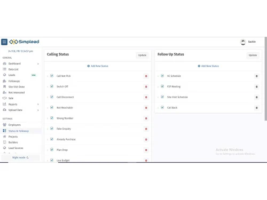Click the Site Visit Done icon
This screenshot has width=267, height=200.
coord(5,86)
